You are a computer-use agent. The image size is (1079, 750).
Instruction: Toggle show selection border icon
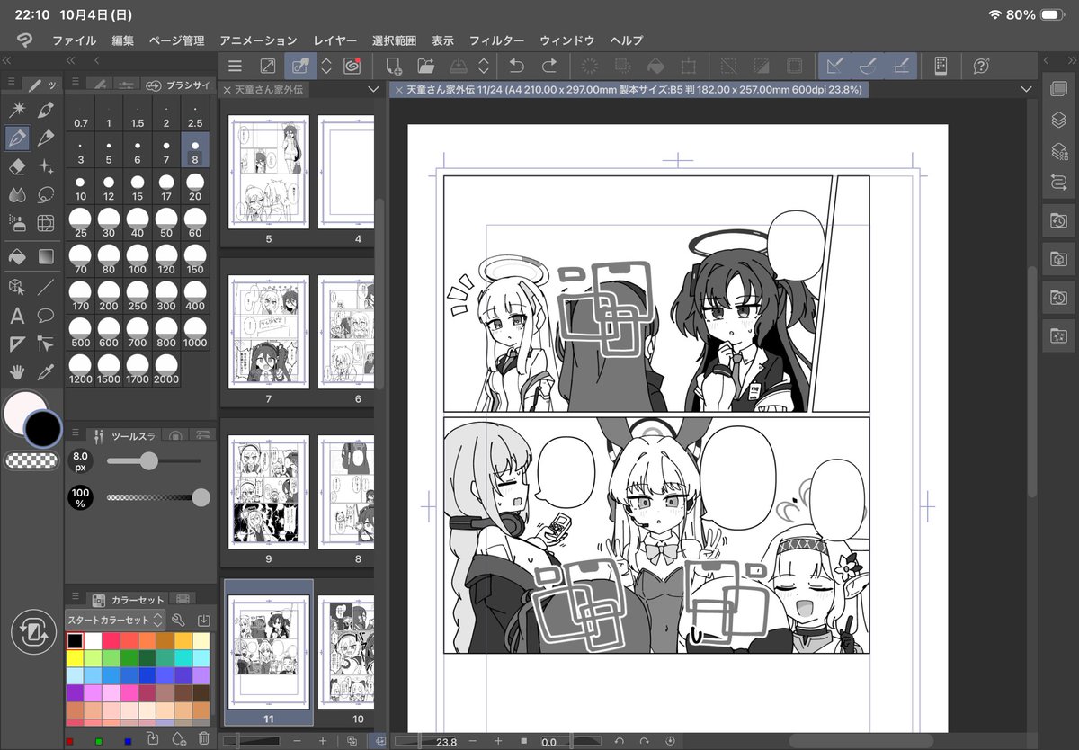click(795, 66)
